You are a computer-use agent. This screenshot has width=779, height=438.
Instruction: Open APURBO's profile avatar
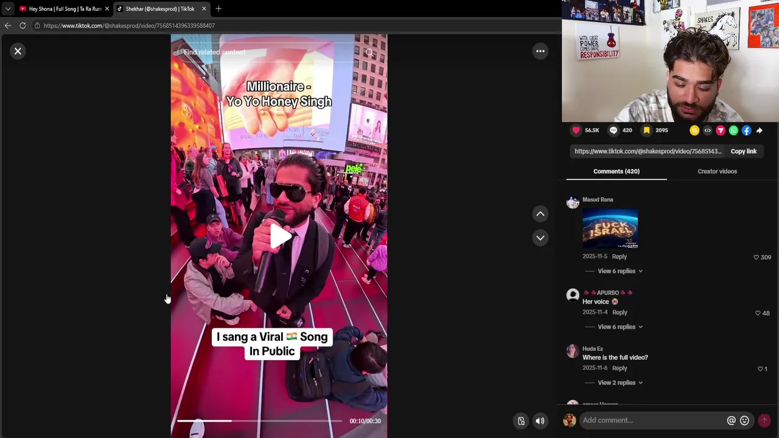(573, 296)
